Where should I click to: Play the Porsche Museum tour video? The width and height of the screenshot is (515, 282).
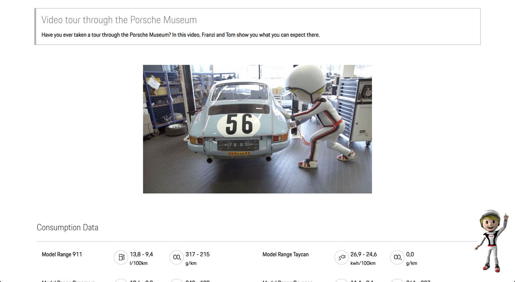[257, 129]
